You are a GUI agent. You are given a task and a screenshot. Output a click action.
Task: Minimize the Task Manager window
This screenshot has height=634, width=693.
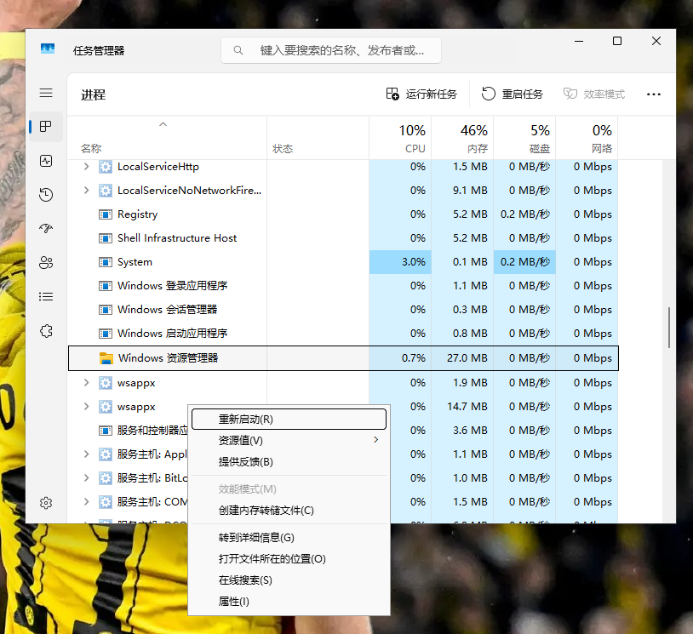tap(579, 41)
